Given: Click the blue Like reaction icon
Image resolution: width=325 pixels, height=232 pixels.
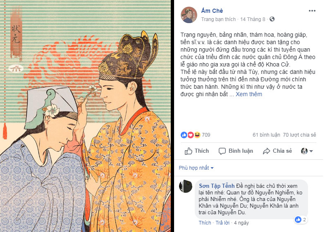Looking at the screenshot, I should coord(184,135).
